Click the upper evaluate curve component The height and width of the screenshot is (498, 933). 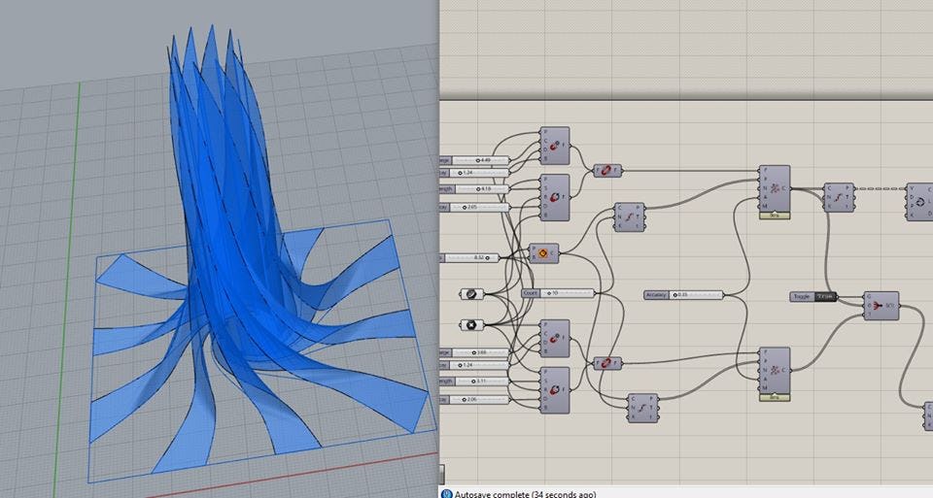[x=629, y=216]
